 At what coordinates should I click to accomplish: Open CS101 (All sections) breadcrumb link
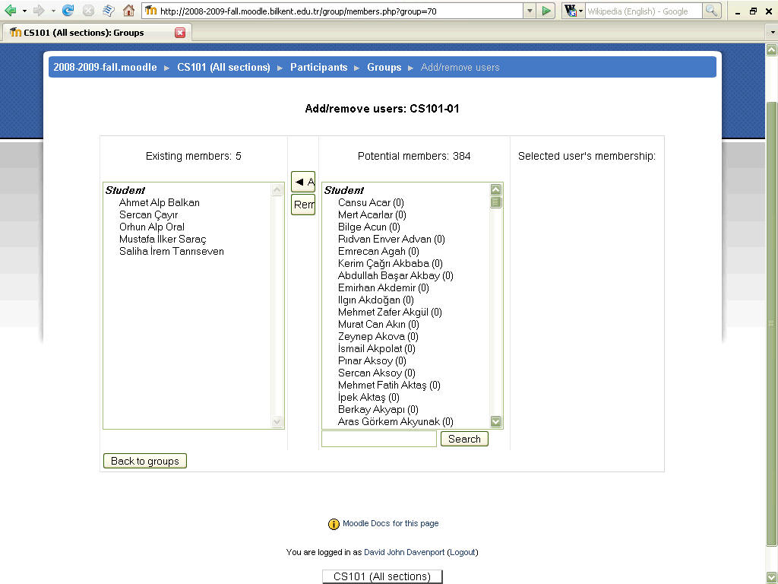tap(224, 67)
